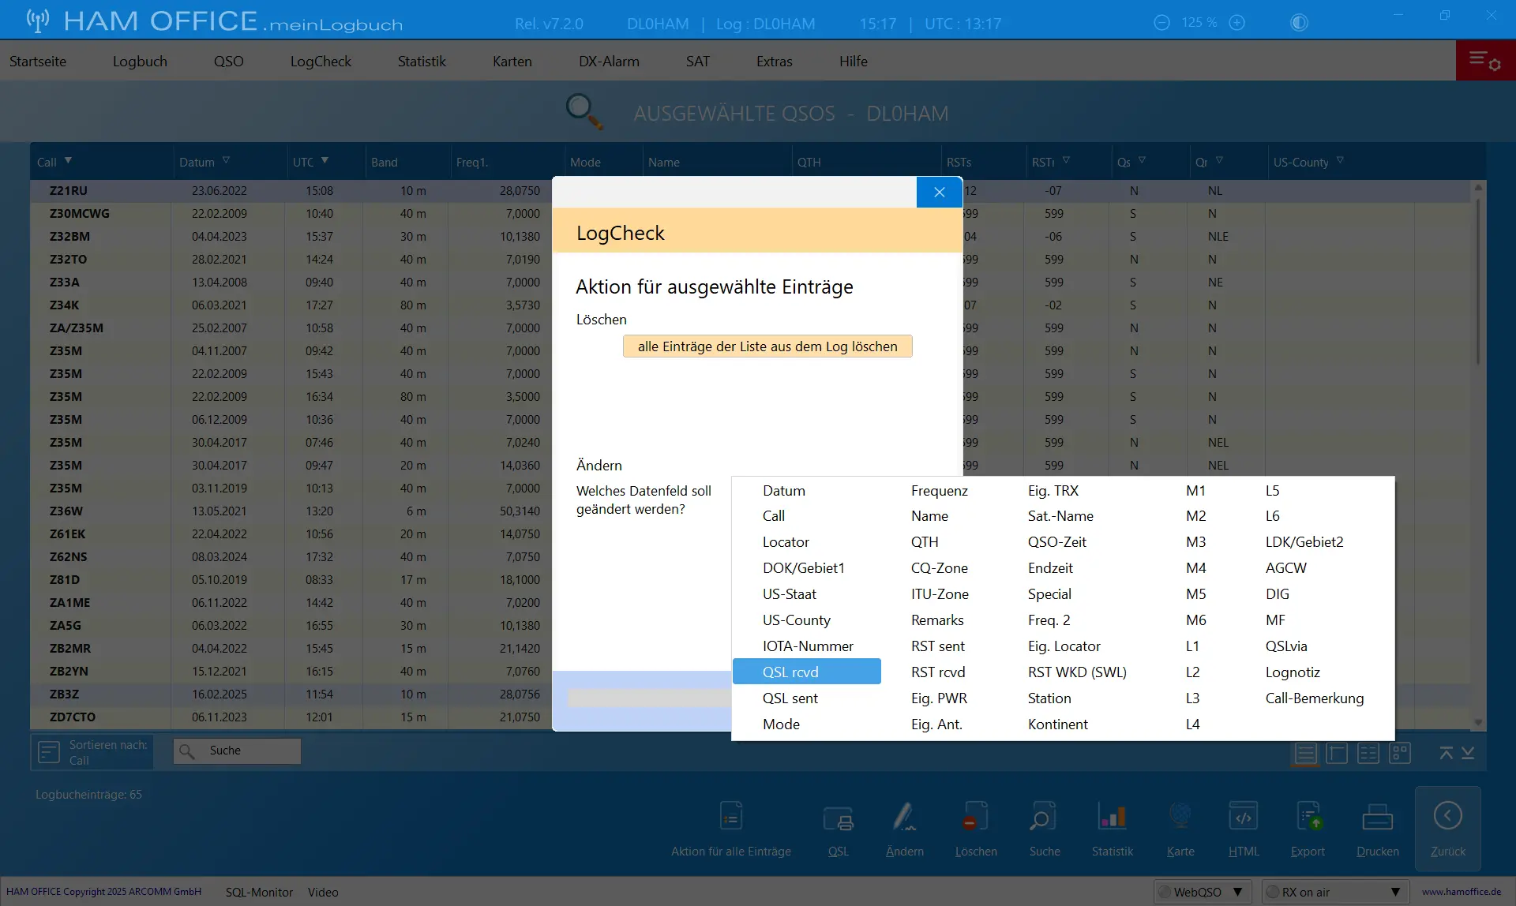This screenshot has height=906, width=1516.
Task: Toggle the WebQSO status indicator
Action: 1164,892
